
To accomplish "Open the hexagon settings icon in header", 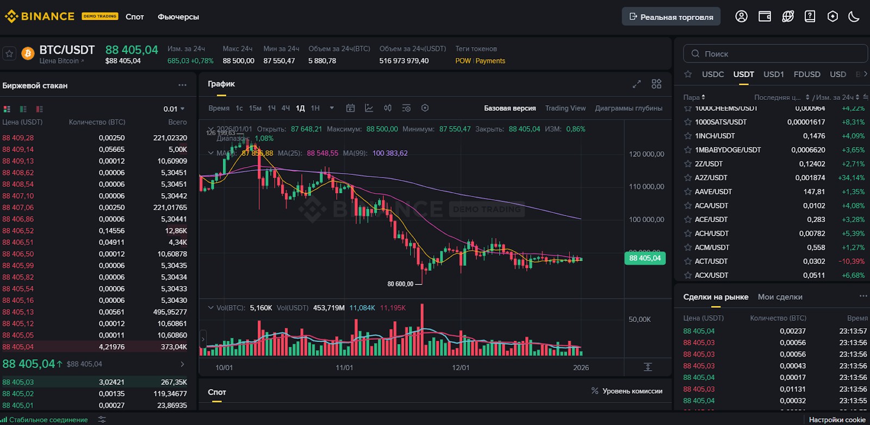I will pyautogui.click(x=832, y=16).
